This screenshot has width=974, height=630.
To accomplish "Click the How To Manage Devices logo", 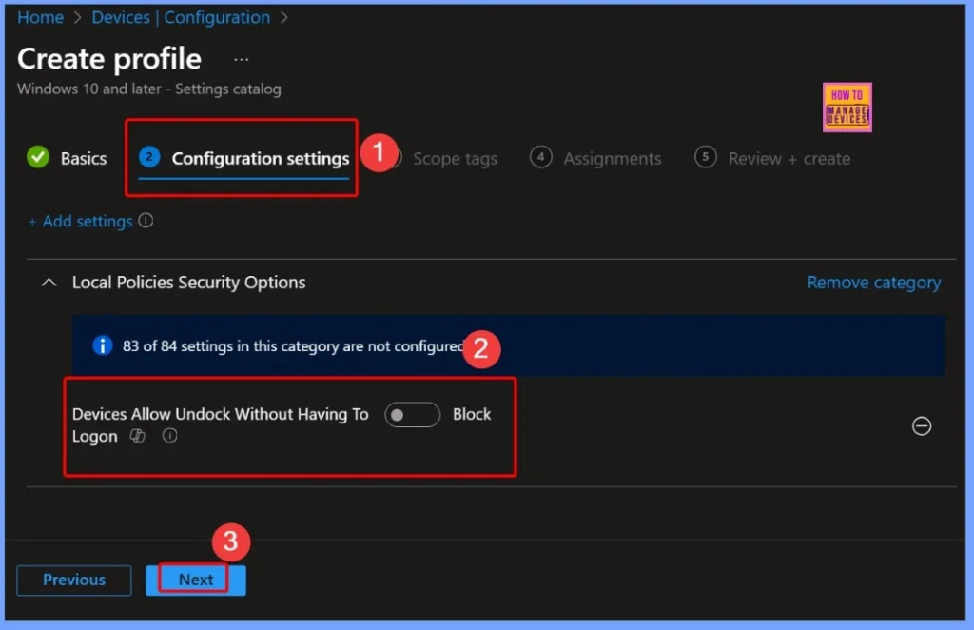I will pyautogui.click(x=847, y=107).
